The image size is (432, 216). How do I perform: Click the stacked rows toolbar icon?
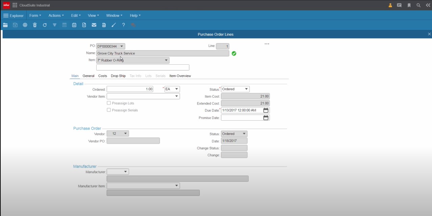pyautogui.click(x=64, y=25)
